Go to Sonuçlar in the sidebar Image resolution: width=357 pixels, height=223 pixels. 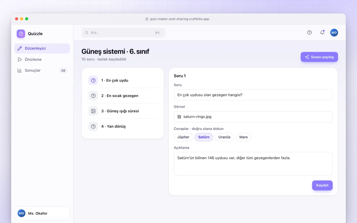[42, 71]
